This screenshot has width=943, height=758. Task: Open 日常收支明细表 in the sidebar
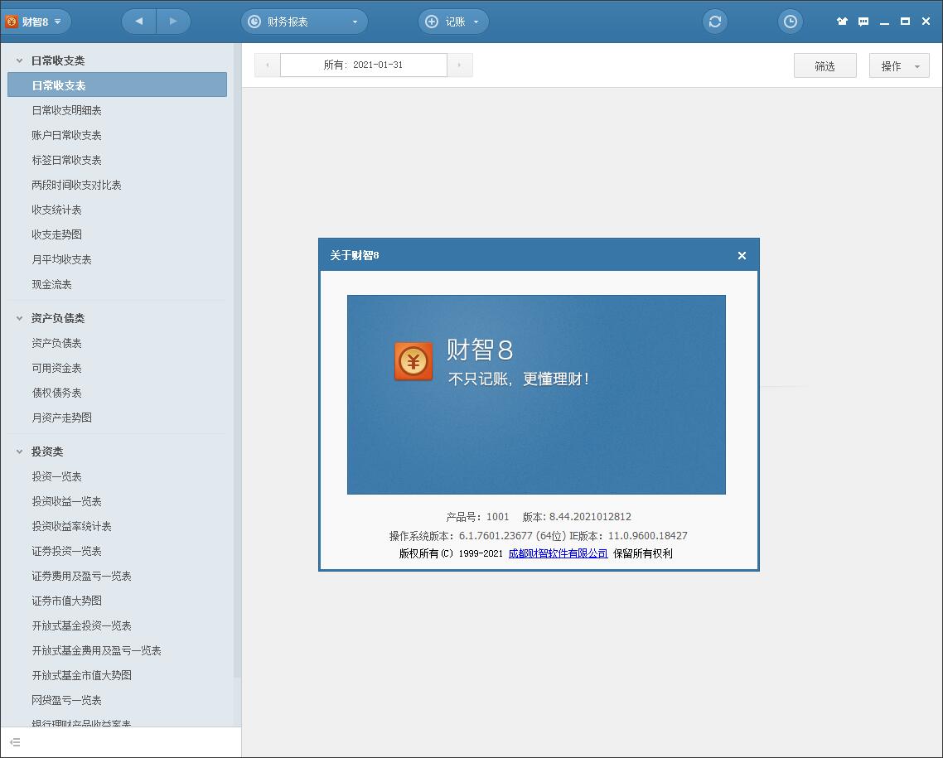click(x=67, y=110)
